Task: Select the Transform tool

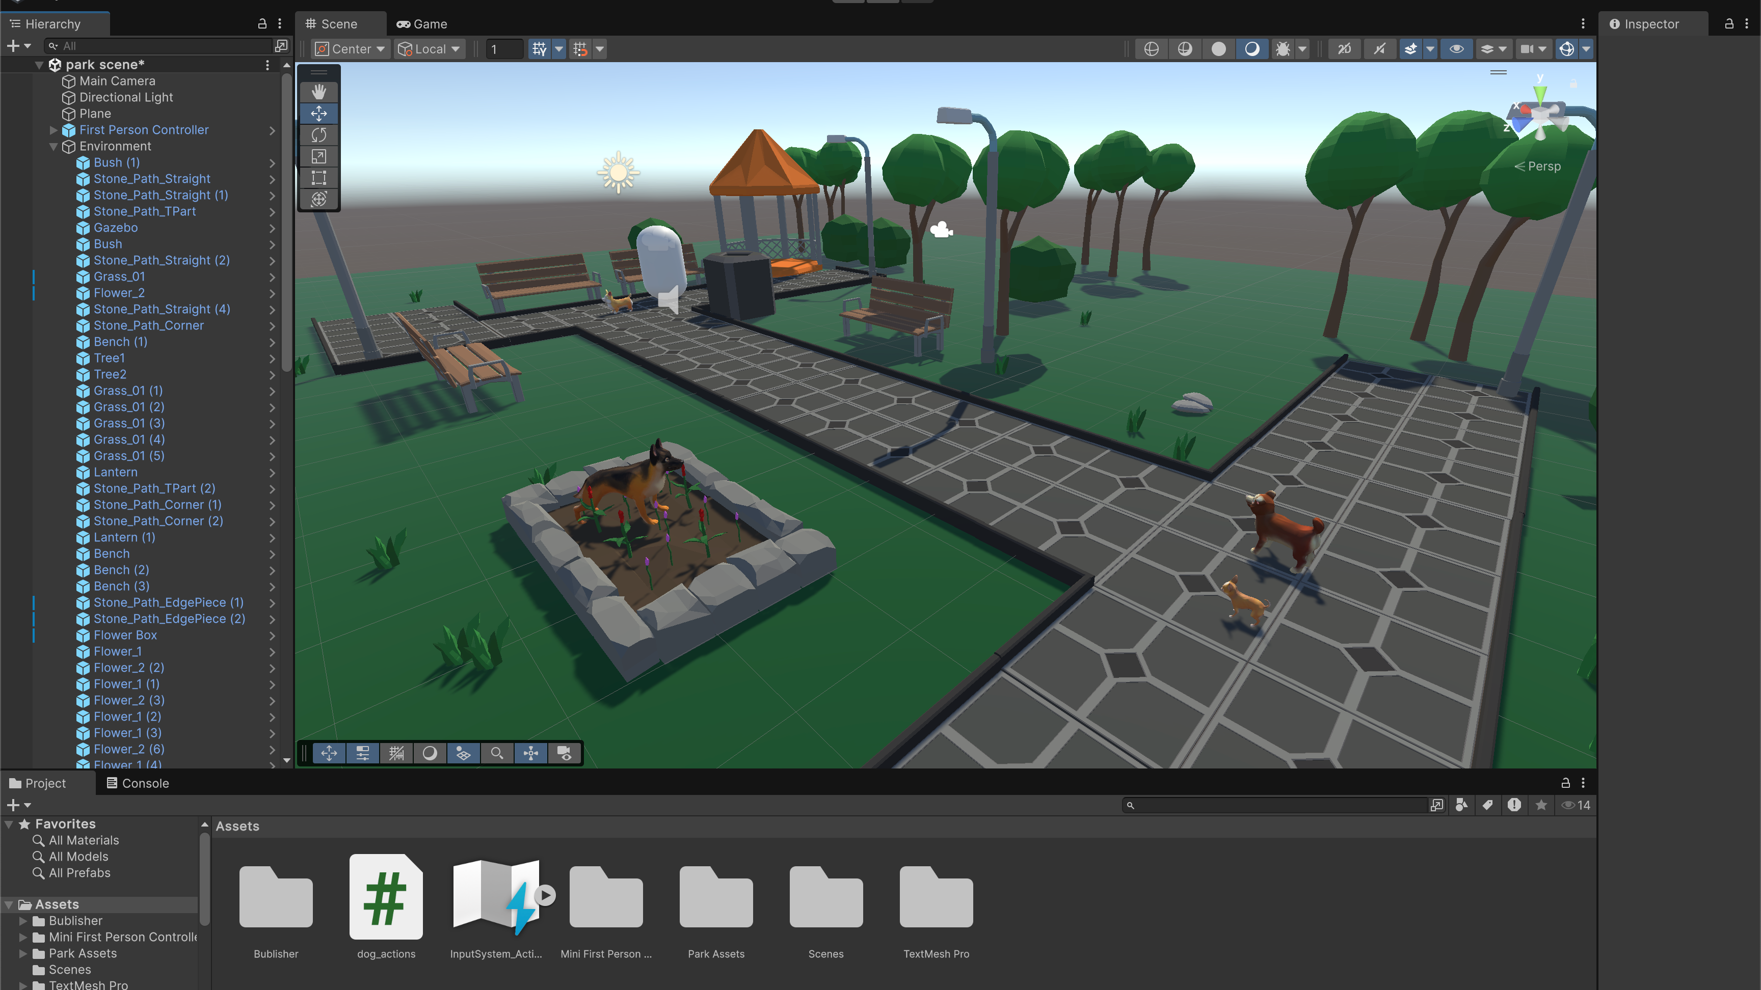Action: 318,199
